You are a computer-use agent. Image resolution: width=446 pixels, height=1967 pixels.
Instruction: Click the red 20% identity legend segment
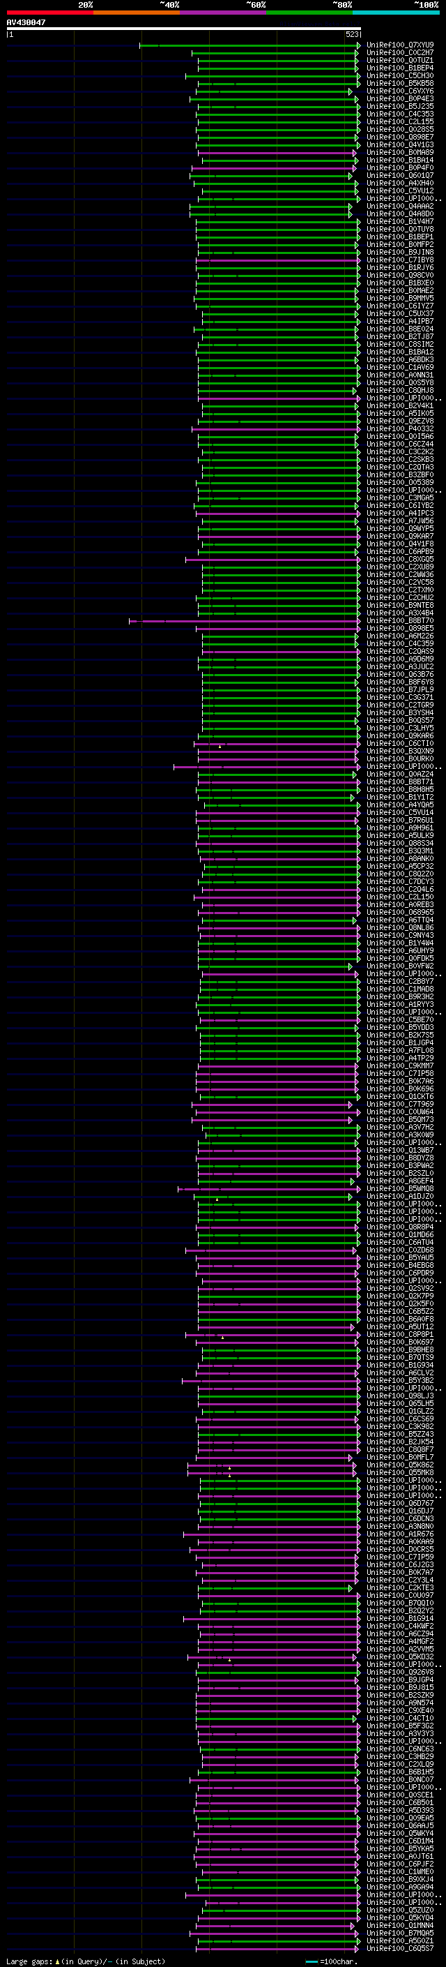49,13
